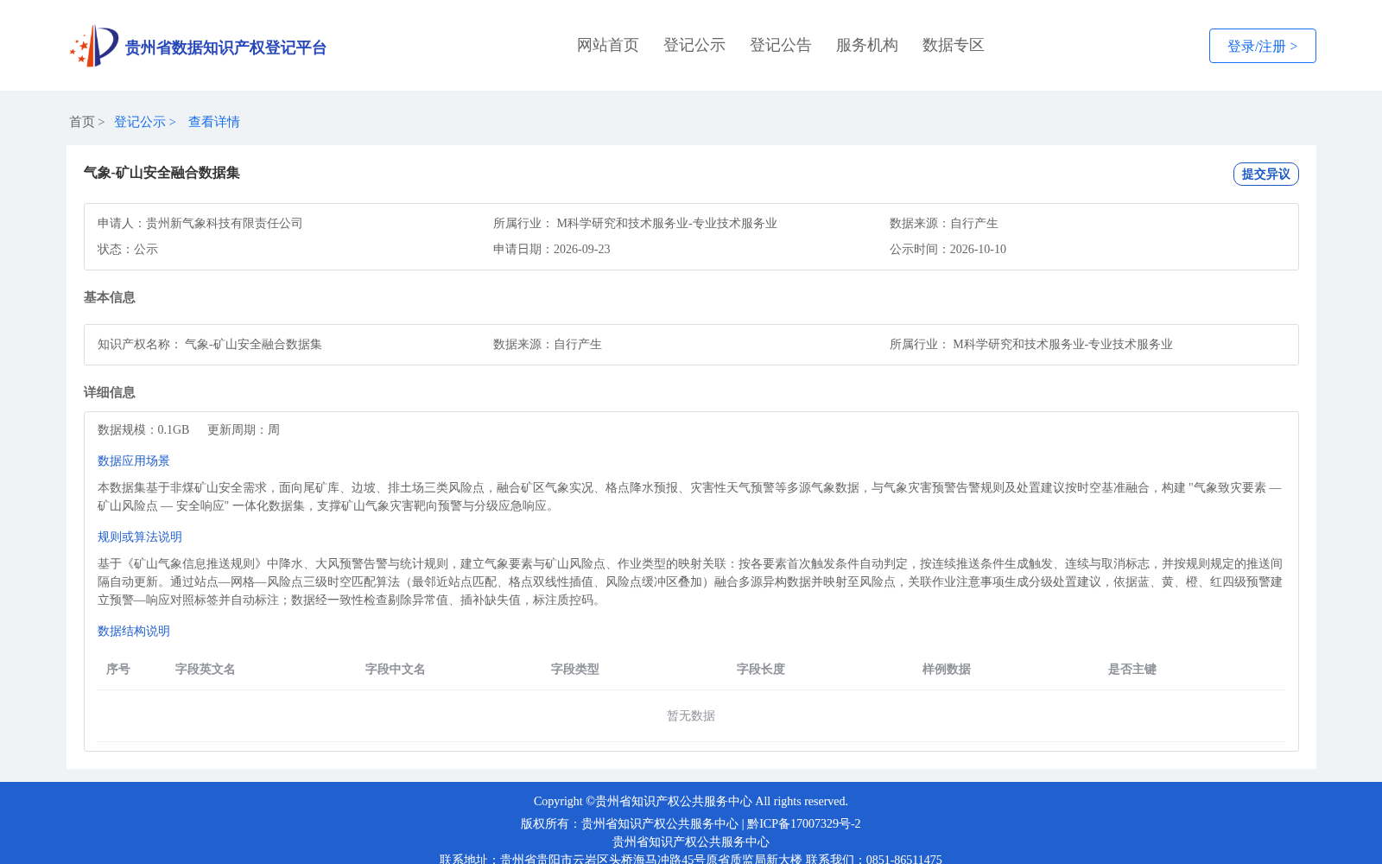Click the 字段长度 column header
1382x864 pixels.
click(x=761, y=669)
